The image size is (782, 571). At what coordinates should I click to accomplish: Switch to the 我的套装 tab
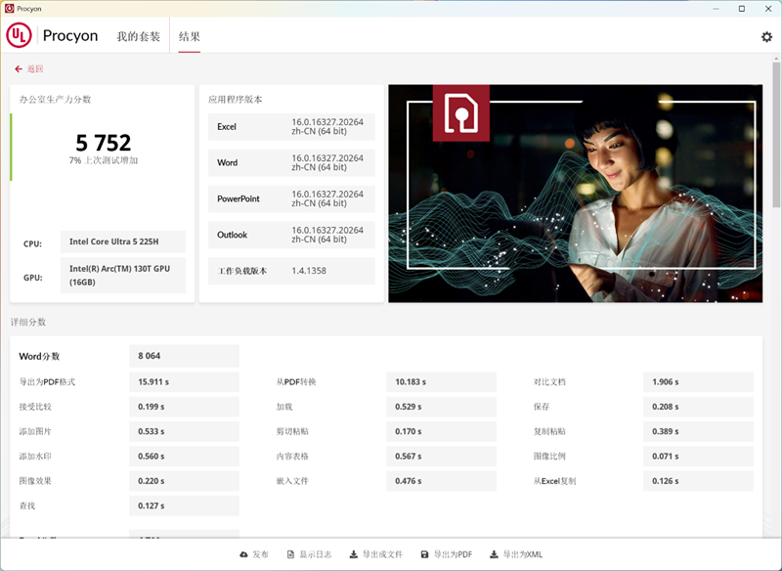(138, 36)
